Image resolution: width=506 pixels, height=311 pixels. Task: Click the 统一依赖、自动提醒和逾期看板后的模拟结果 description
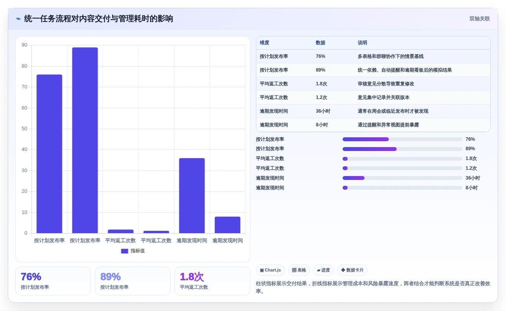pos(405,70)
